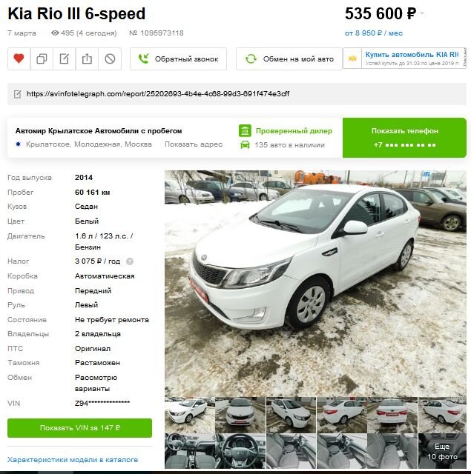Open the Еще 10 фото thumbnail
This screenshot has width=471, height=474.
click(442, 451)
